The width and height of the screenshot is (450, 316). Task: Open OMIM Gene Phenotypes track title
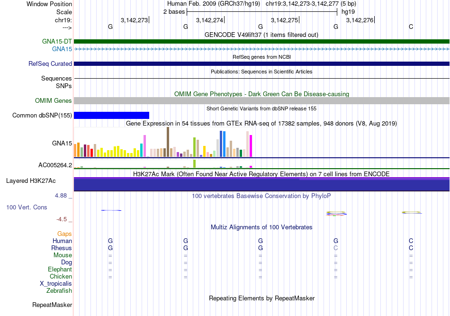262,94
